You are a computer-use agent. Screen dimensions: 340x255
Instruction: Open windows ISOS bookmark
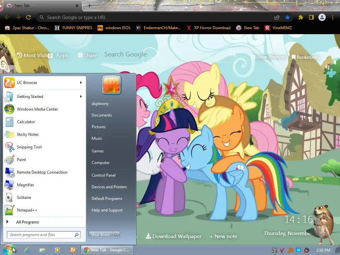pos(114,28)
